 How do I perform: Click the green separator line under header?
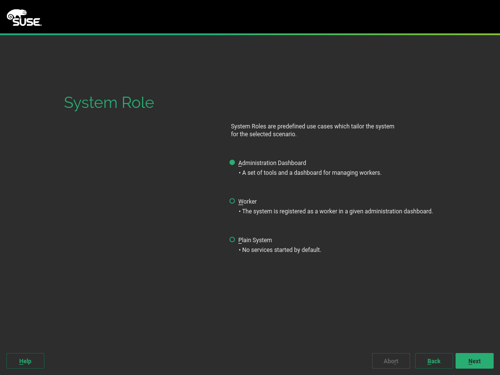click(250, 34)
